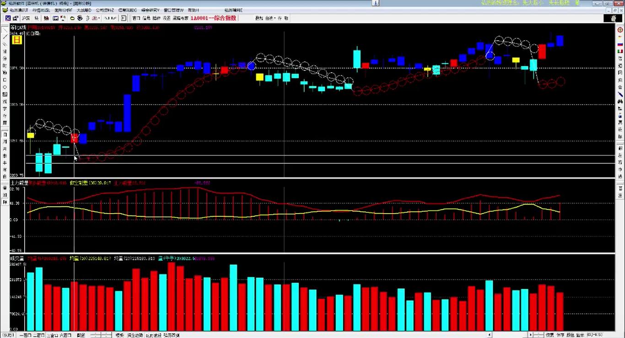Open the 弘历波段 tab

coord(153,335)
